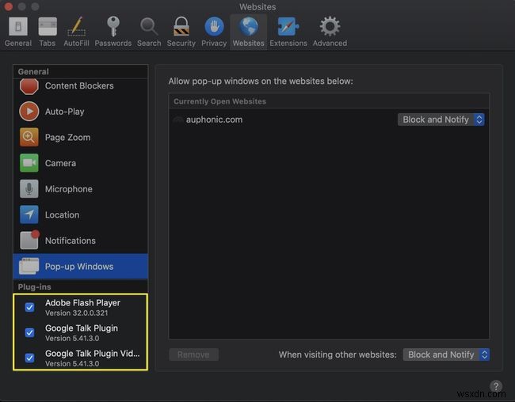The image size is (515, 402).
Task: Open the AutoFill pencil icon
Action: [76, 26]
